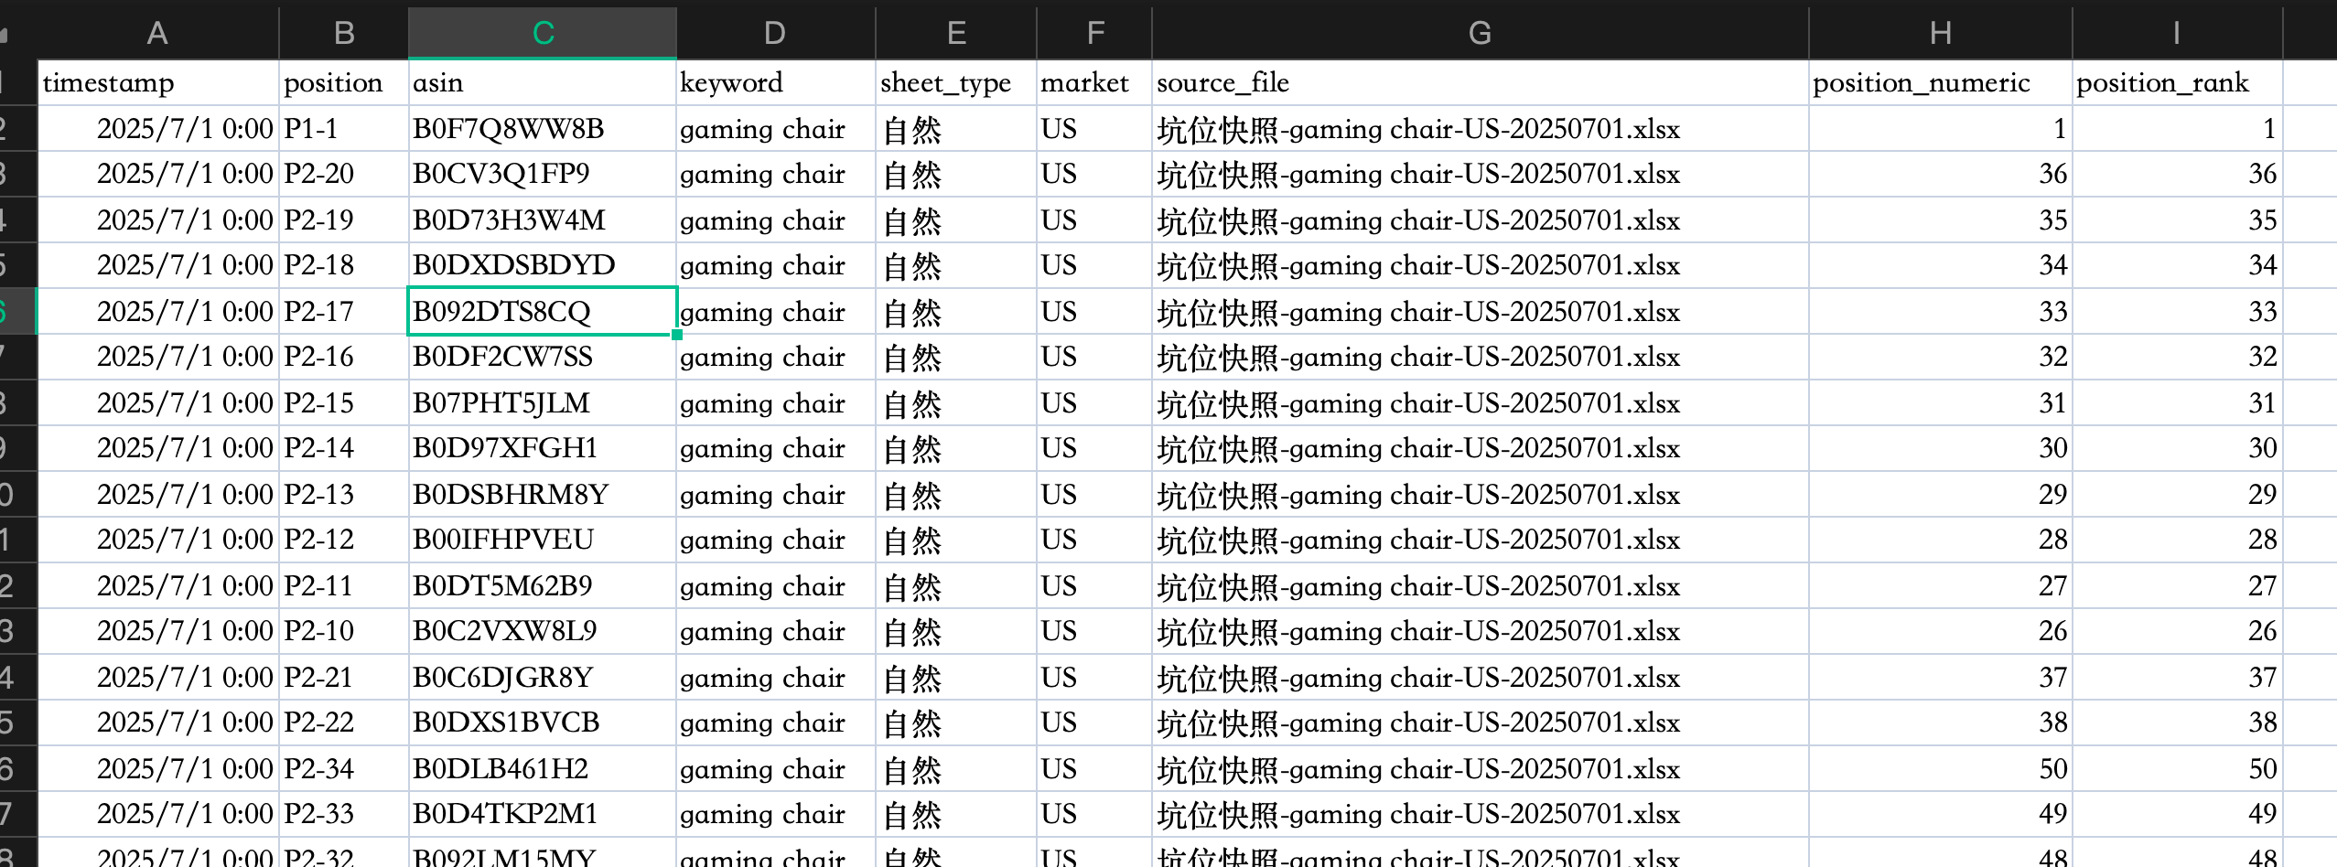Click the 'timestamp' header cell
Viewport: 2337px width, 867px height.
point(157,82)
